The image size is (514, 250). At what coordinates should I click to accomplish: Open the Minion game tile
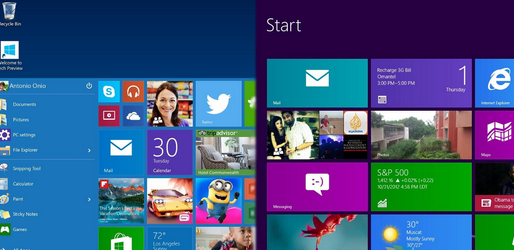pos(219,201)
